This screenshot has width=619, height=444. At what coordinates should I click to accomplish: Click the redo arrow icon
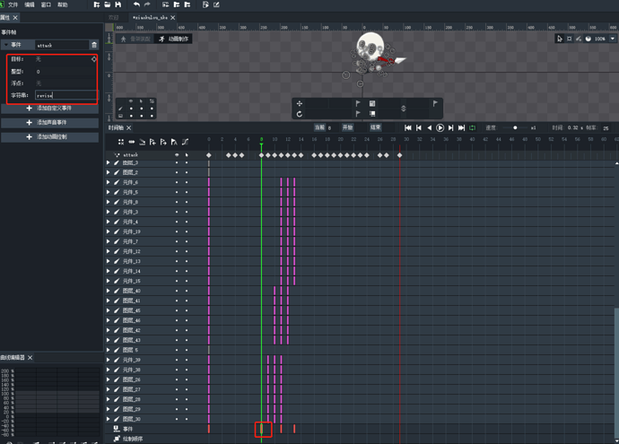(x=147, y=4)
